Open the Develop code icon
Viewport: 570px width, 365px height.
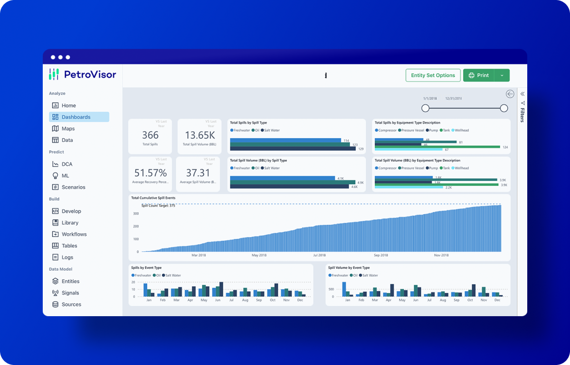(x=55, y=211)
